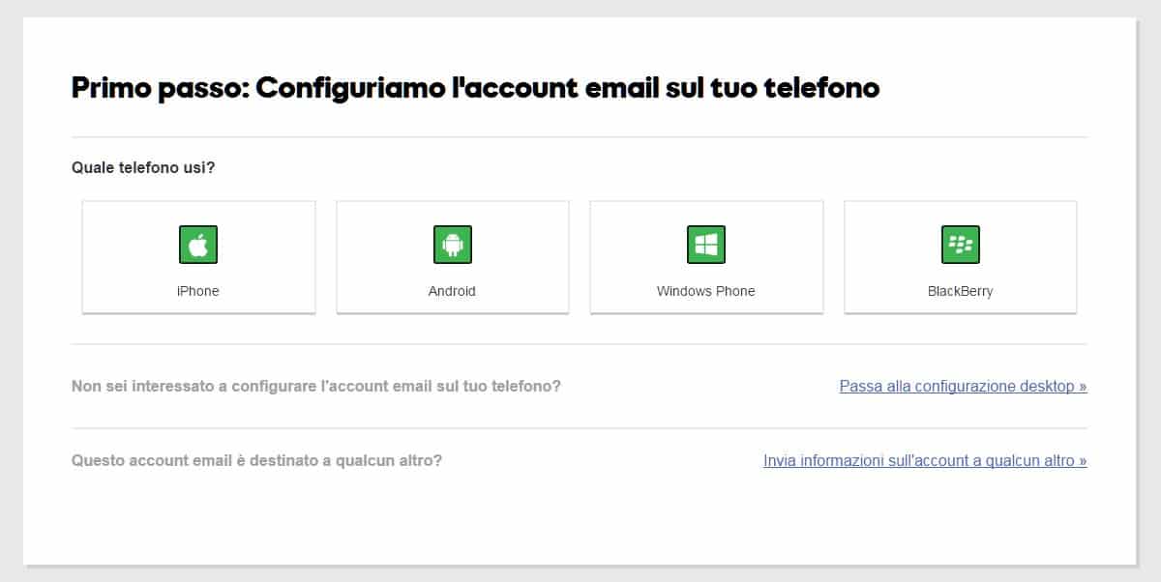
Task: Select the Windows Phone tiles icon
Action: click(706, 245)
